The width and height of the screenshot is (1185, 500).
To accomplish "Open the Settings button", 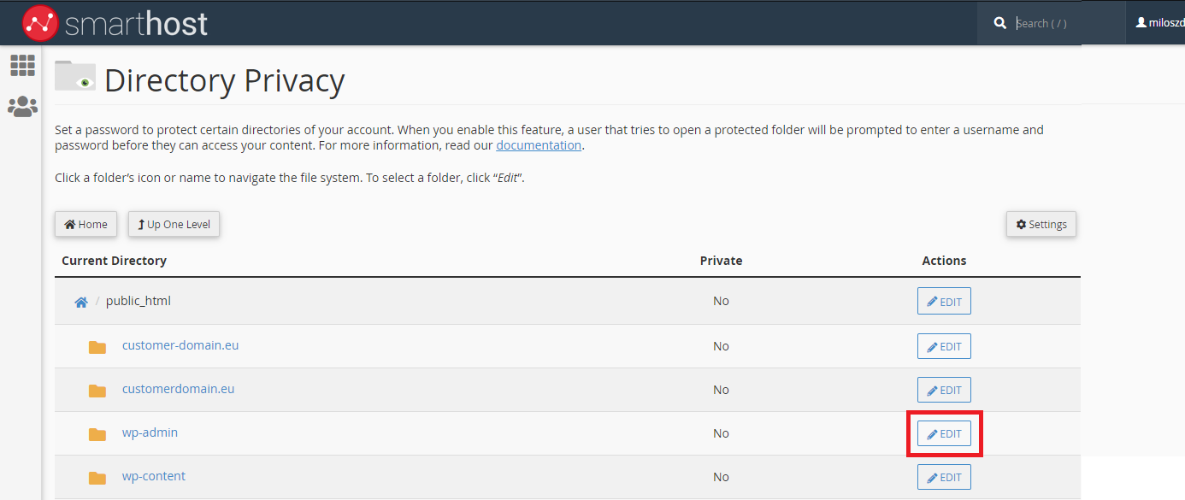I will pos(1041,225).
